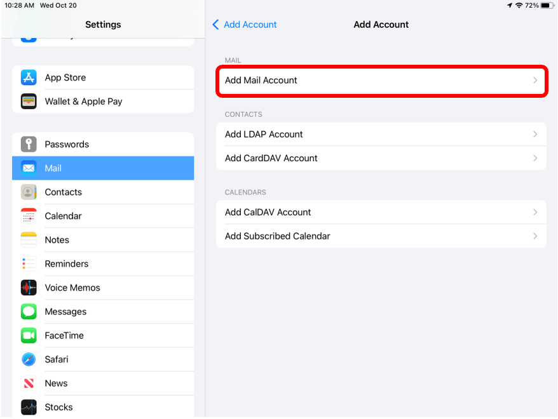Open chevron on Add CardDAV Account row
558x419 pixels.
pos(535,158)
